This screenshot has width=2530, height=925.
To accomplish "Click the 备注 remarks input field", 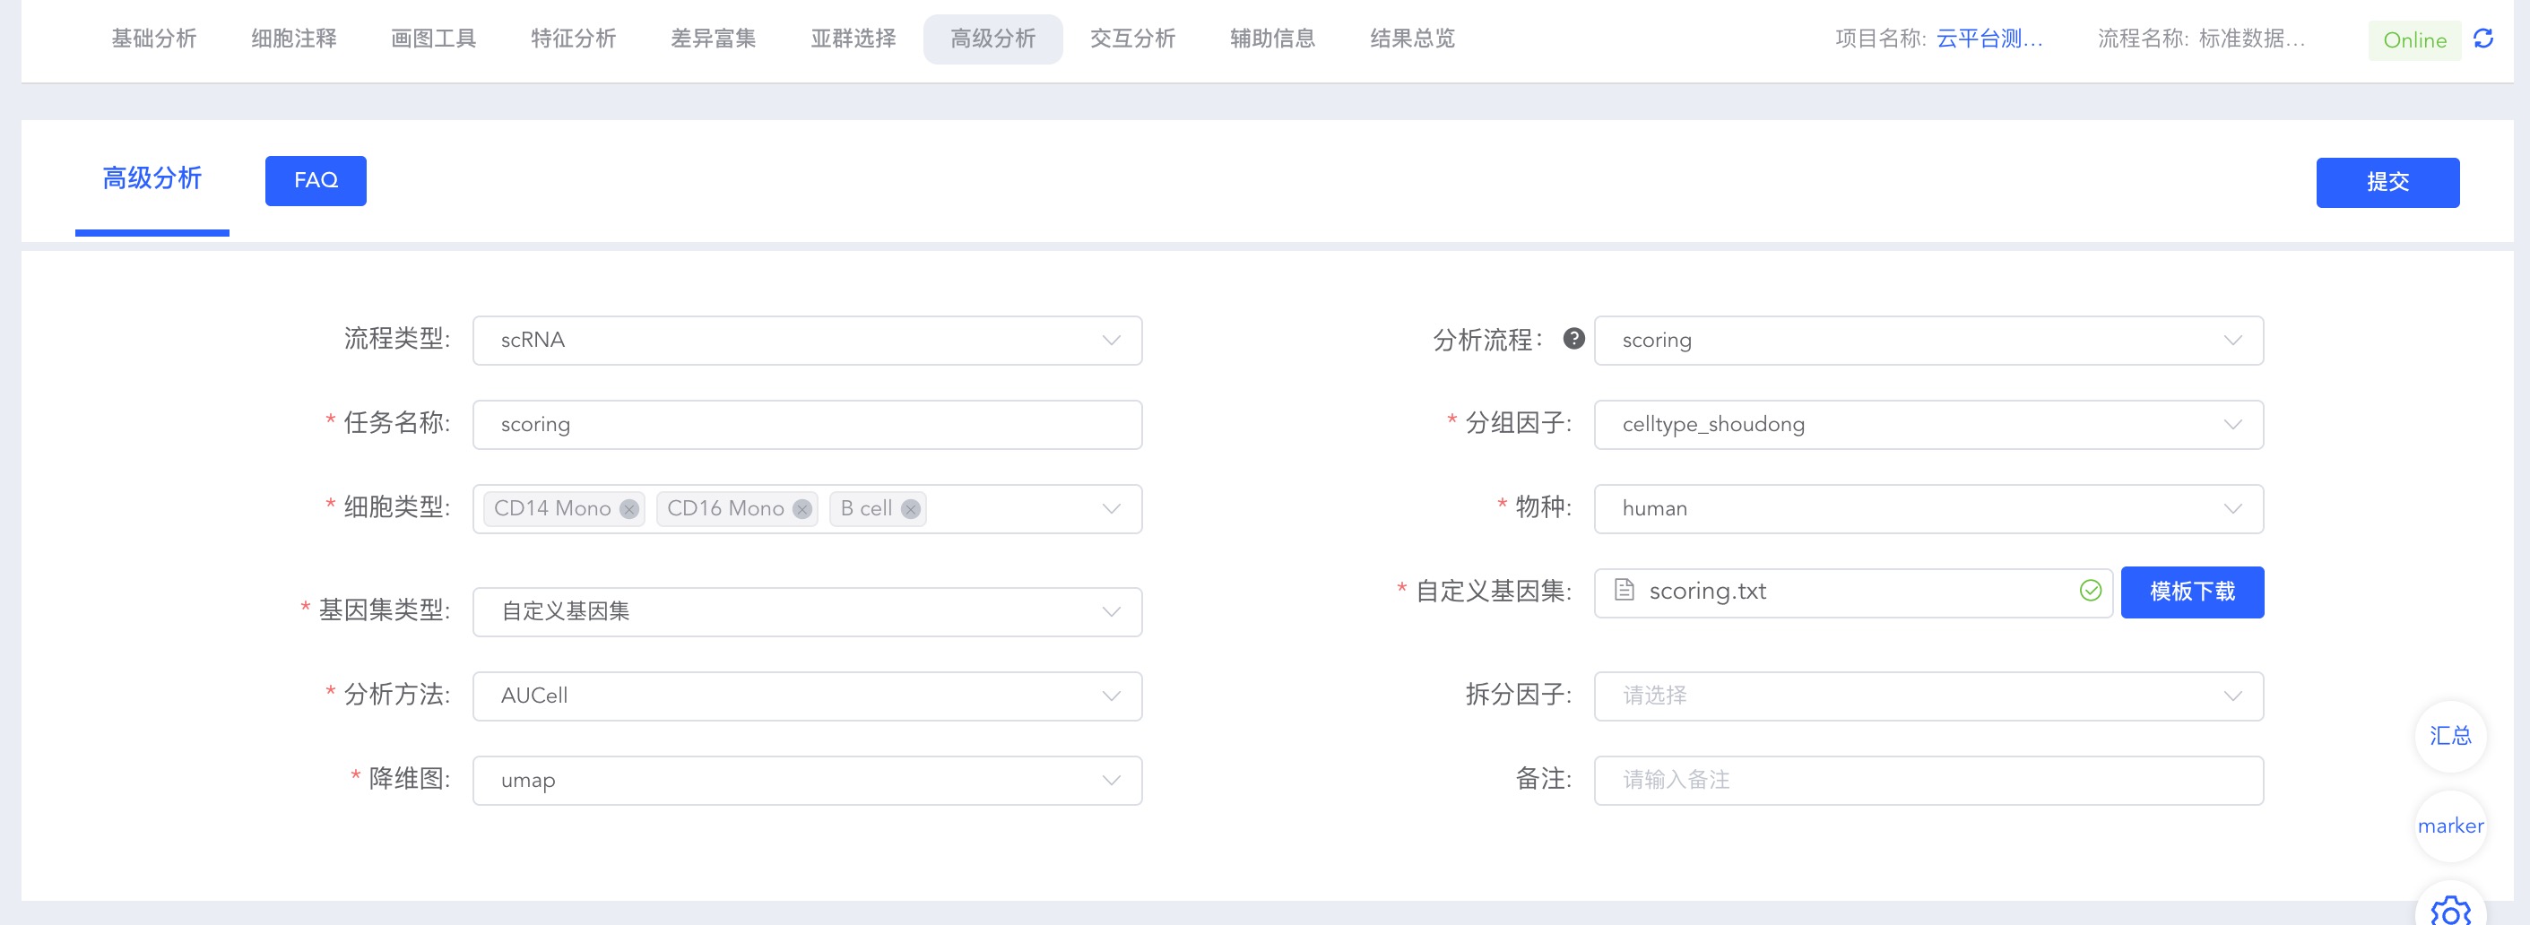I will tap(1928, 781).
